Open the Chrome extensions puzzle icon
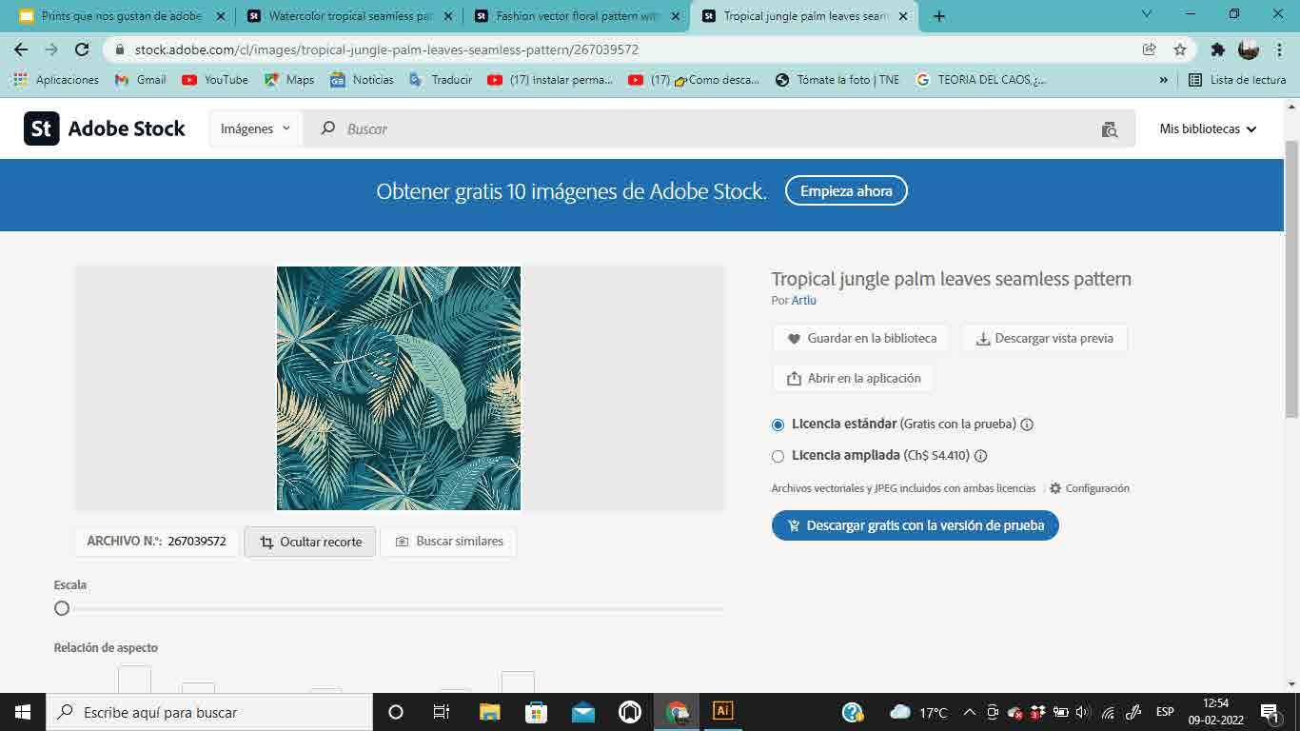Screen dimensions: 1300x731 (x=1217, y=49)
